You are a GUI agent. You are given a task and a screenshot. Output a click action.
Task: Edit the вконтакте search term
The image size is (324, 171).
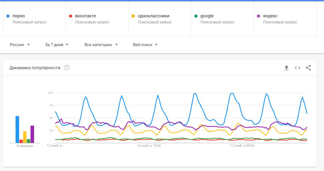[97, 19]
